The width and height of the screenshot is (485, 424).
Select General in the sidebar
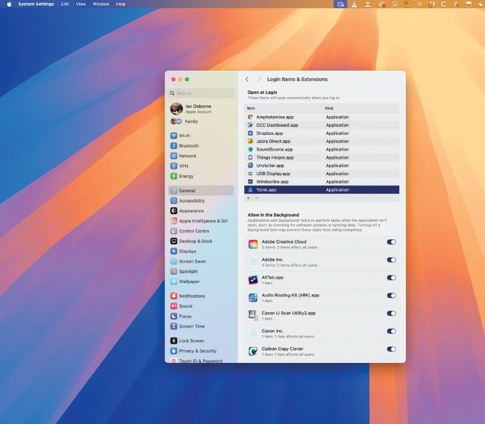click(201, 191)
